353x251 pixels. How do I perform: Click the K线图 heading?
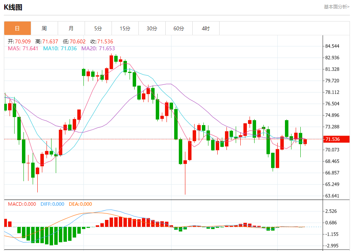[x=13, y=7]
